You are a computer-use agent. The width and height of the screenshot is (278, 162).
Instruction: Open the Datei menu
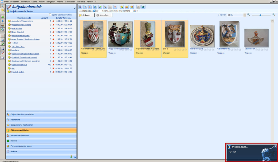click(6, 2)
